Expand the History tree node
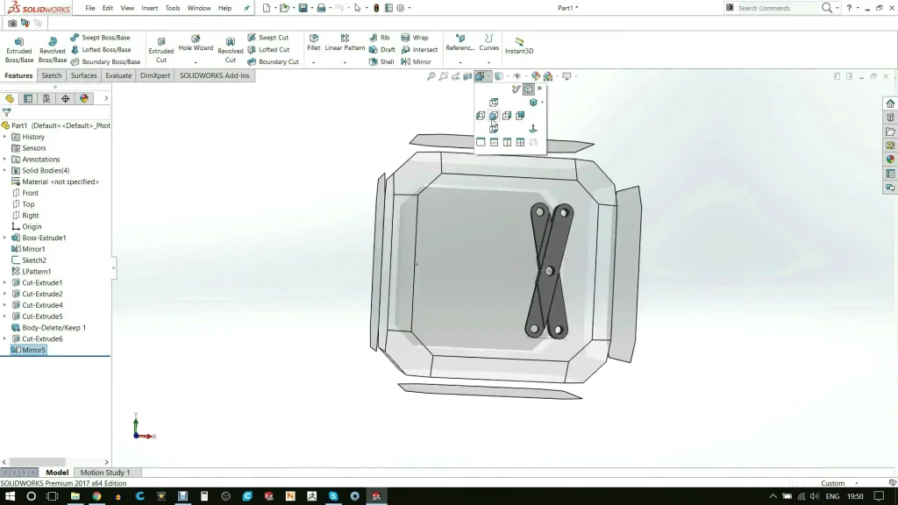 pos(5,137)
